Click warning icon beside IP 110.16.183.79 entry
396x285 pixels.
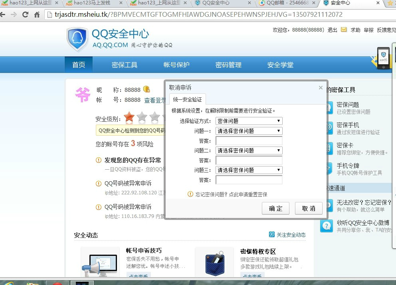(x=99, y=207)
